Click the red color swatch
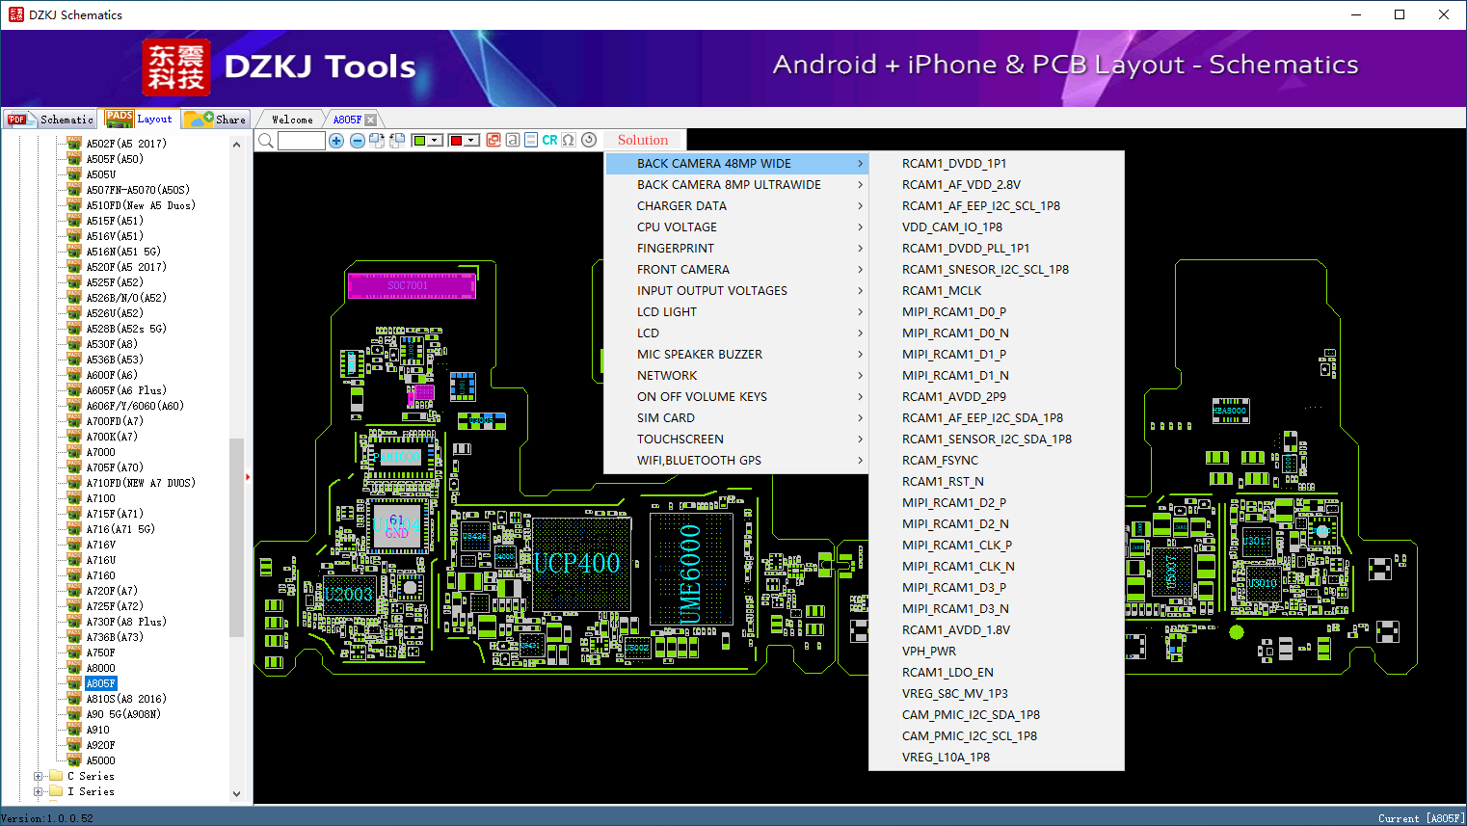This screenshot has width=1467, height=826. pyautogui.click(x=457, y=141)
